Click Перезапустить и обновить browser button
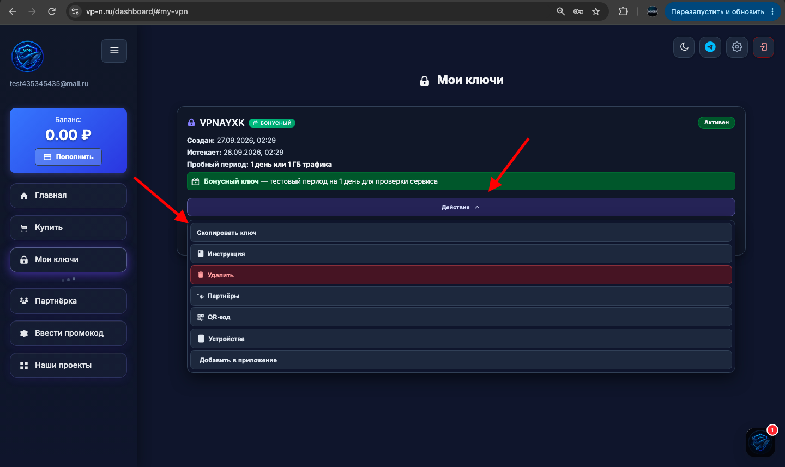785x467 pixels. point(717,11)
